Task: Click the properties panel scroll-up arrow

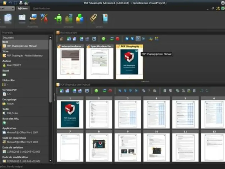Action: pyautogui.click(x=50, y=37)
